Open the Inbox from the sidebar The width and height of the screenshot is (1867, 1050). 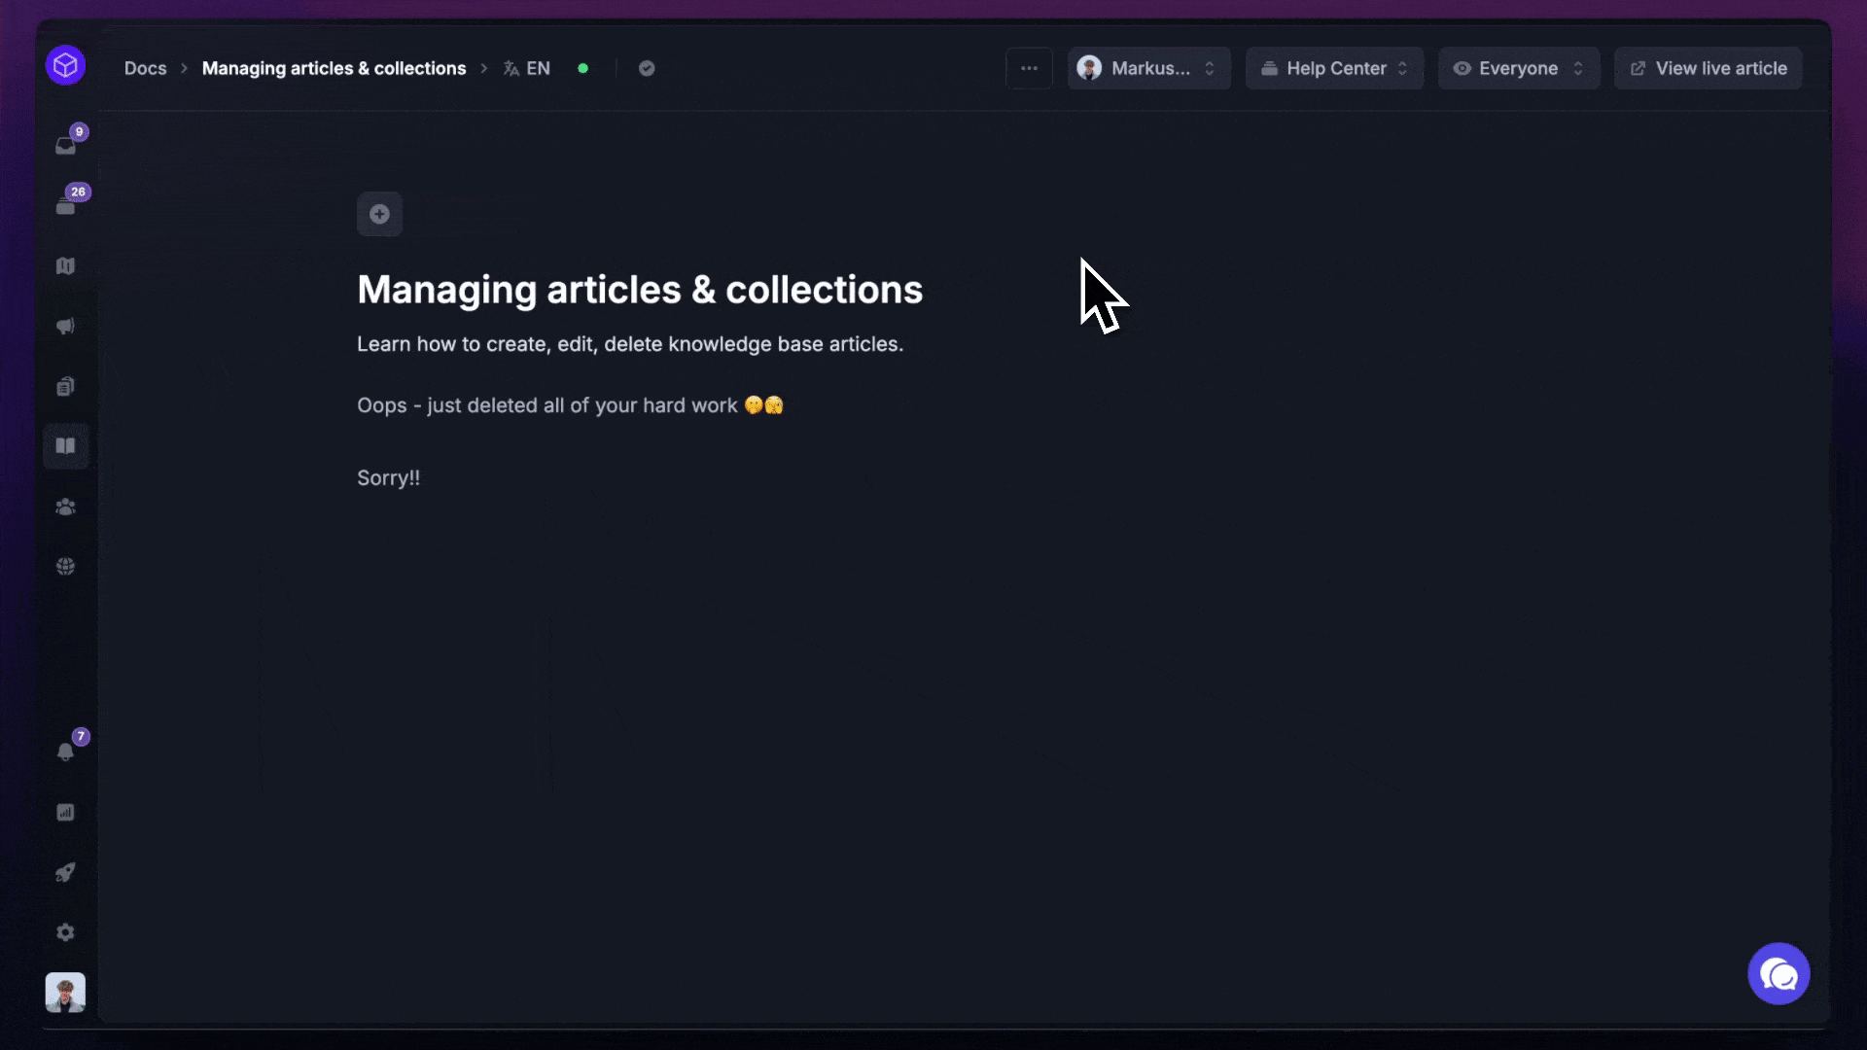(x=65, y=146)
